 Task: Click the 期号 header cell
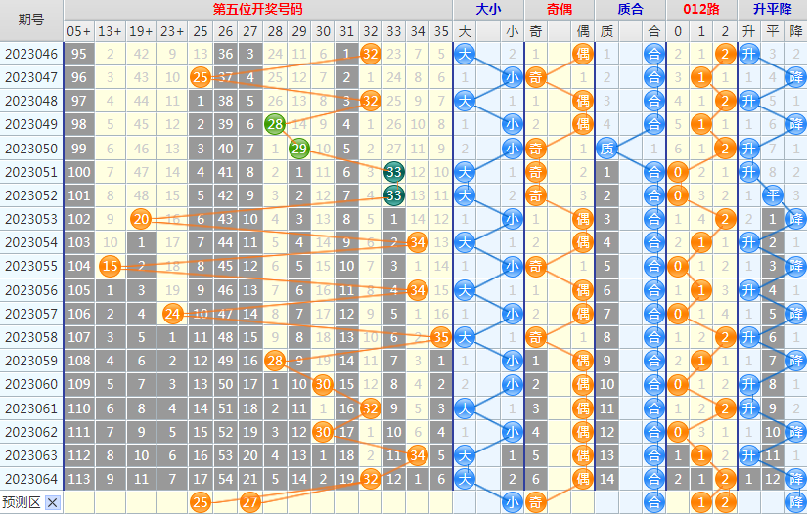(31, 21)
